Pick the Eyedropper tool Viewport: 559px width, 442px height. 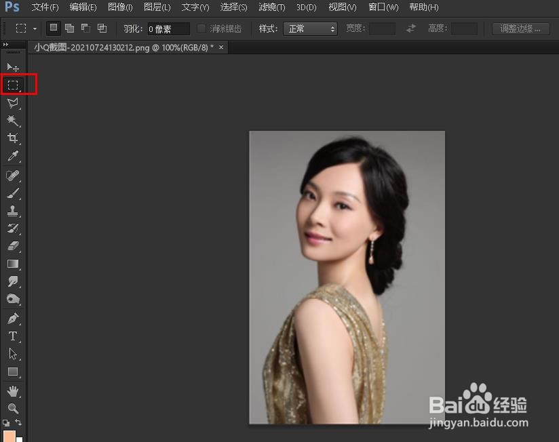point(12,156)
